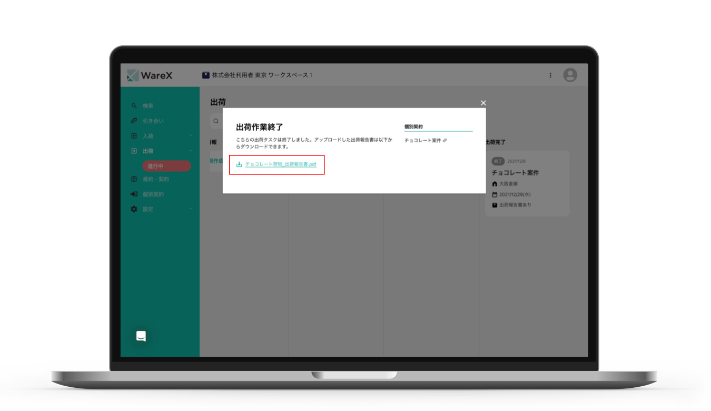Select the 進行中 submenu item
Screen dimensions: 711x411
pos(166,166)
